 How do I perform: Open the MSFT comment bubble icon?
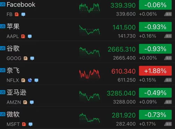30,124
